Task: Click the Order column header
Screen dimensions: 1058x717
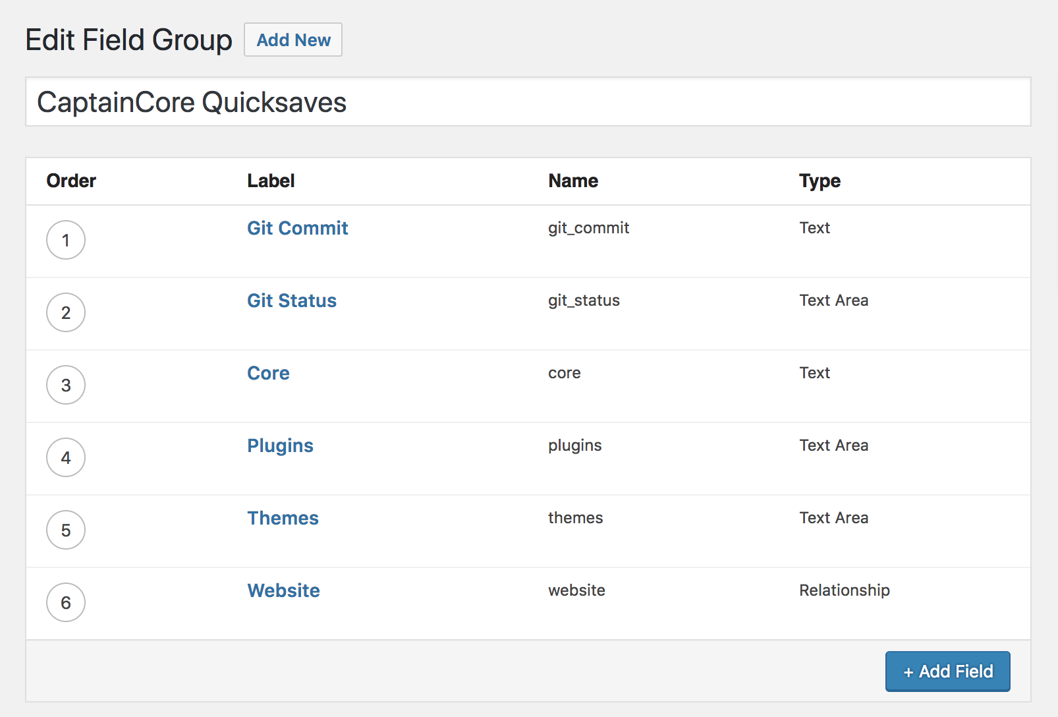Action: pyautogui.click(x=71, y=181)
